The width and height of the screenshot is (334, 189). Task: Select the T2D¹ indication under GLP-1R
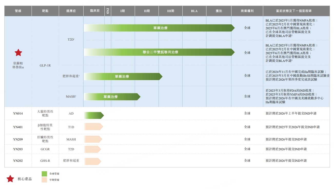71,40
